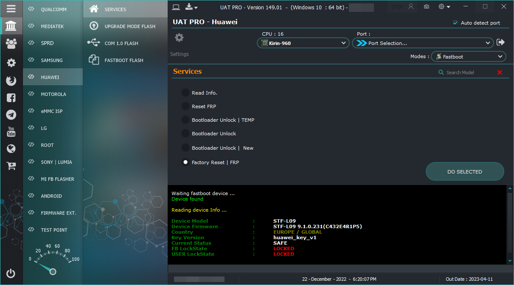This screenshot has height=285, width=514.
Task: Clear search with the red X icon
Action: (x=500, y=73)
